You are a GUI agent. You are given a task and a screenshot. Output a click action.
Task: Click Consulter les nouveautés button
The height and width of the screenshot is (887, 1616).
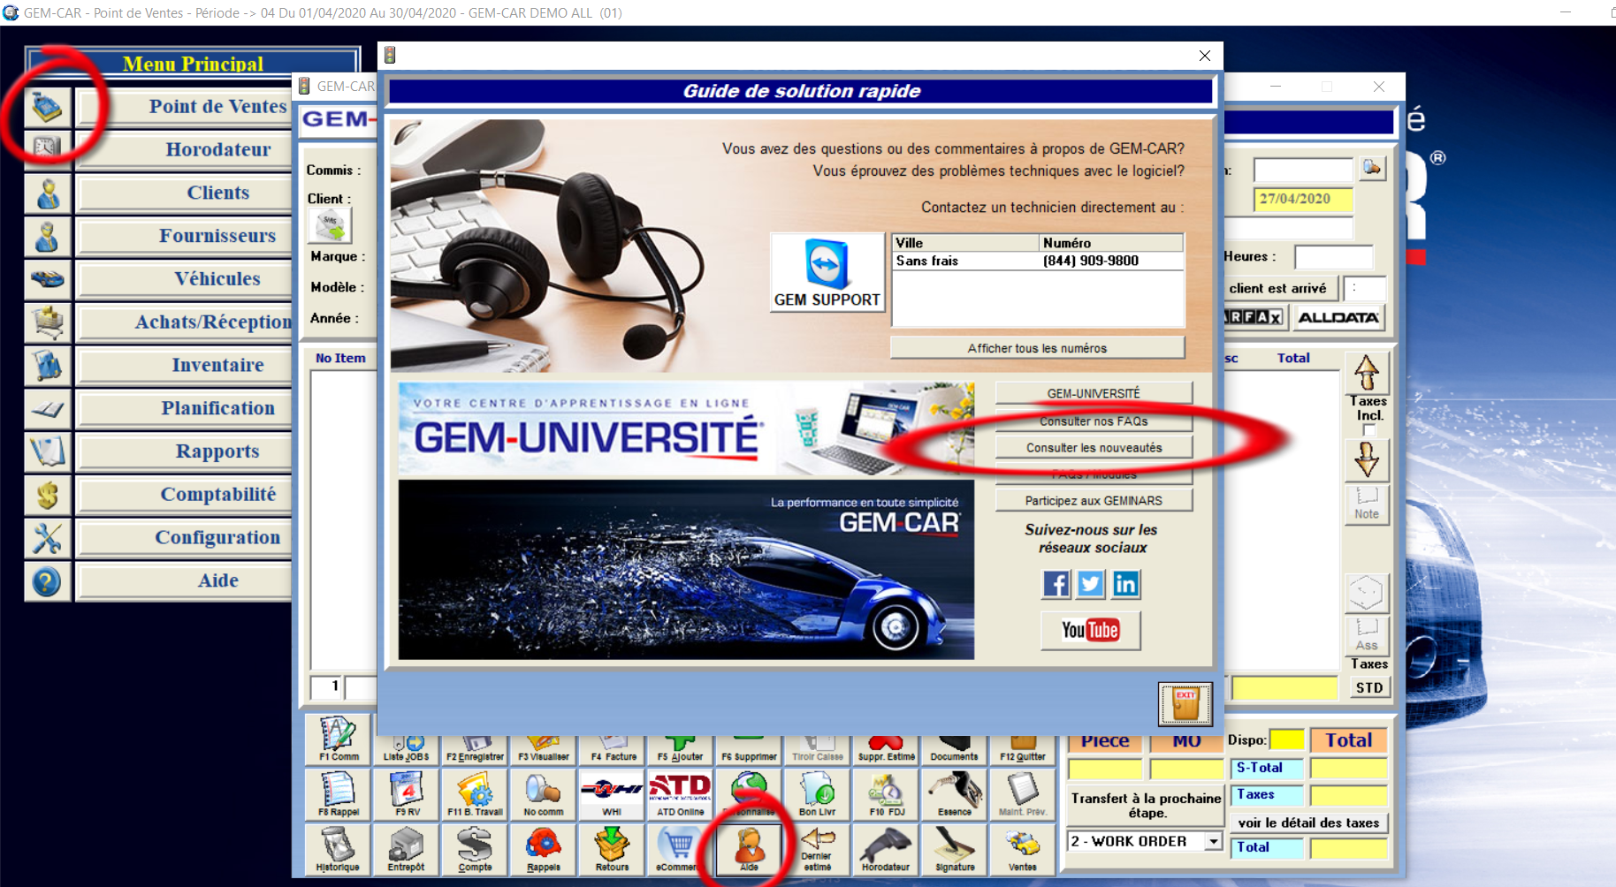pos(1094,448)
